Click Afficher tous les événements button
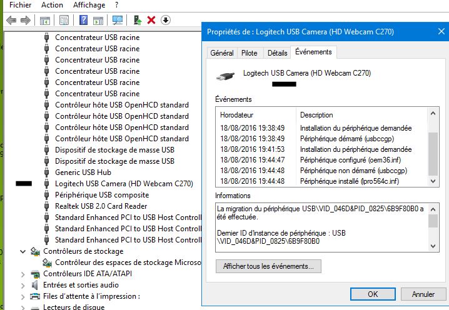The image size is (449, 310). coord(268,266)
